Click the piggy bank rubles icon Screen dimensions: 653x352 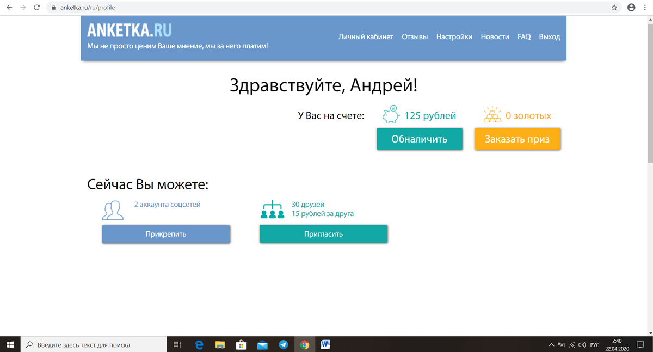tap(391, 115)
